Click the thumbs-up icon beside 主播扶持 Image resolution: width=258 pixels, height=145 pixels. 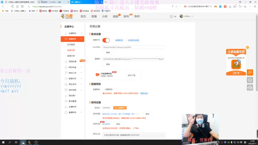[x=66, y=107]
